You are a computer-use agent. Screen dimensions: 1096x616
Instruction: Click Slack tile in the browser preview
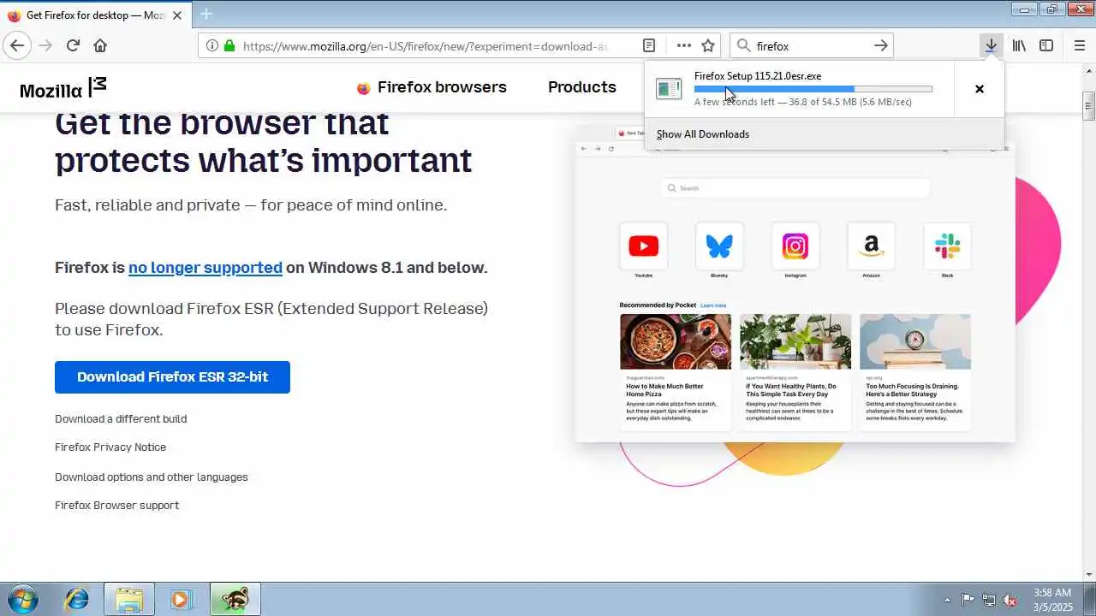point(947,247)
